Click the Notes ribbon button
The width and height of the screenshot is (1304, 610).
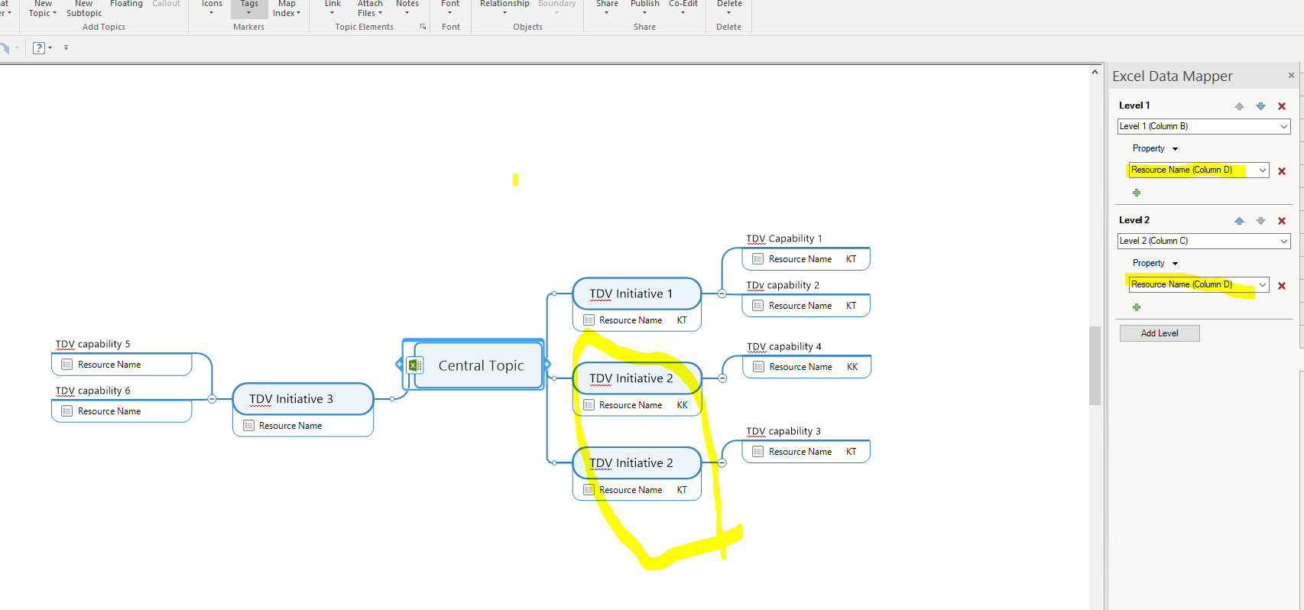coord(407,8)
